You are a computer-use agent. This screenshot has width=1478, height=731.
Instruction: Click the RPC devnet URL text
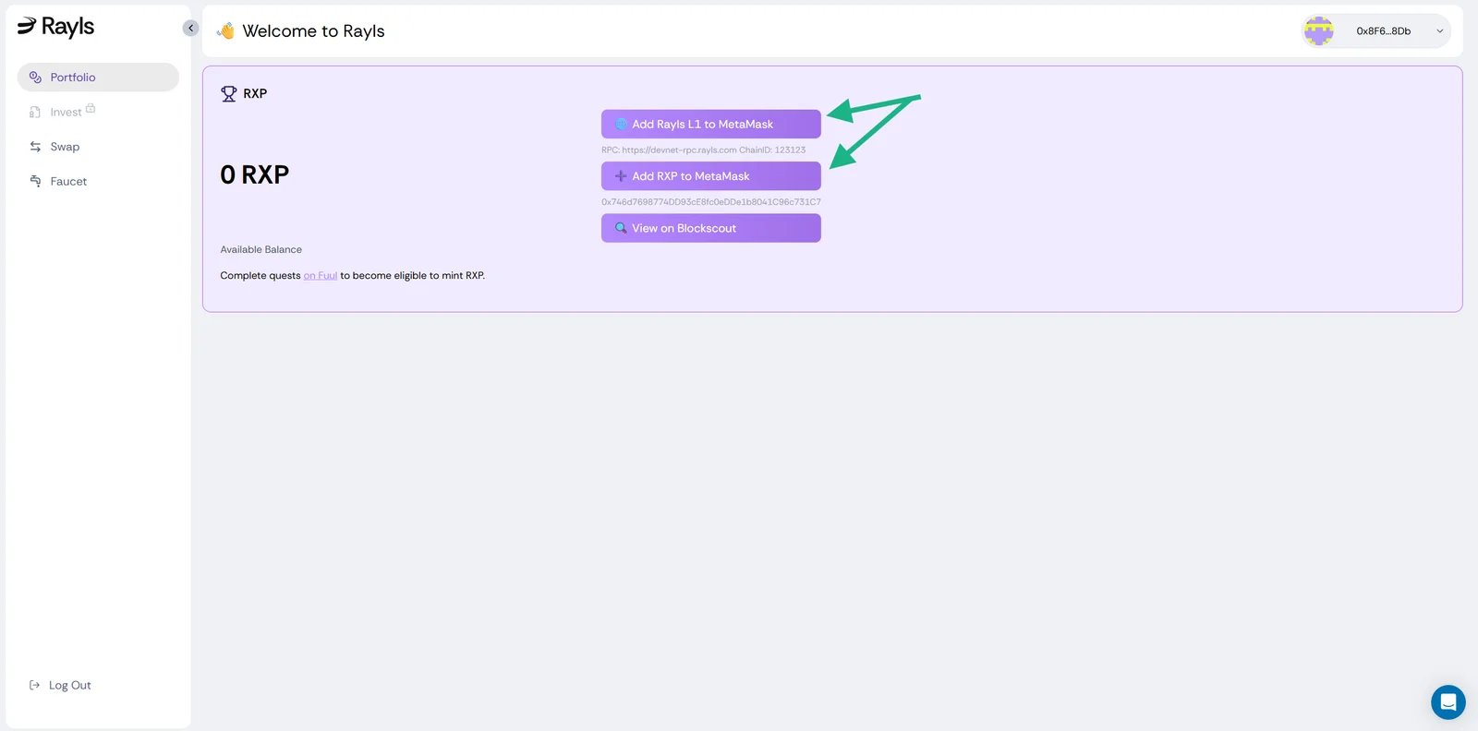pyautogui.click(x=679, y=150)
